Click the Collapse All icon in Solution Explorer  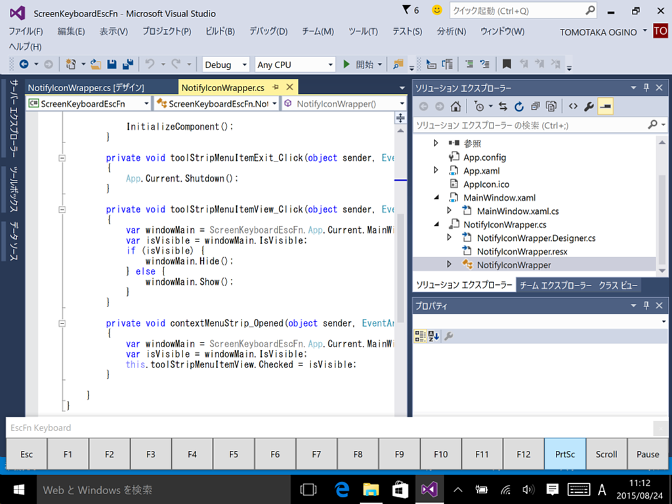(535, 106)
